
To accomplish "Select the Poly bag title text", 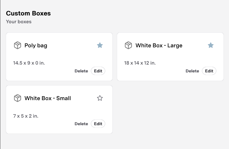I will coord(36,45).
